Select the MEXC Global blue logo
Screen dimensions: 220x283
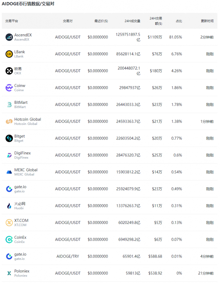(9, 172)
